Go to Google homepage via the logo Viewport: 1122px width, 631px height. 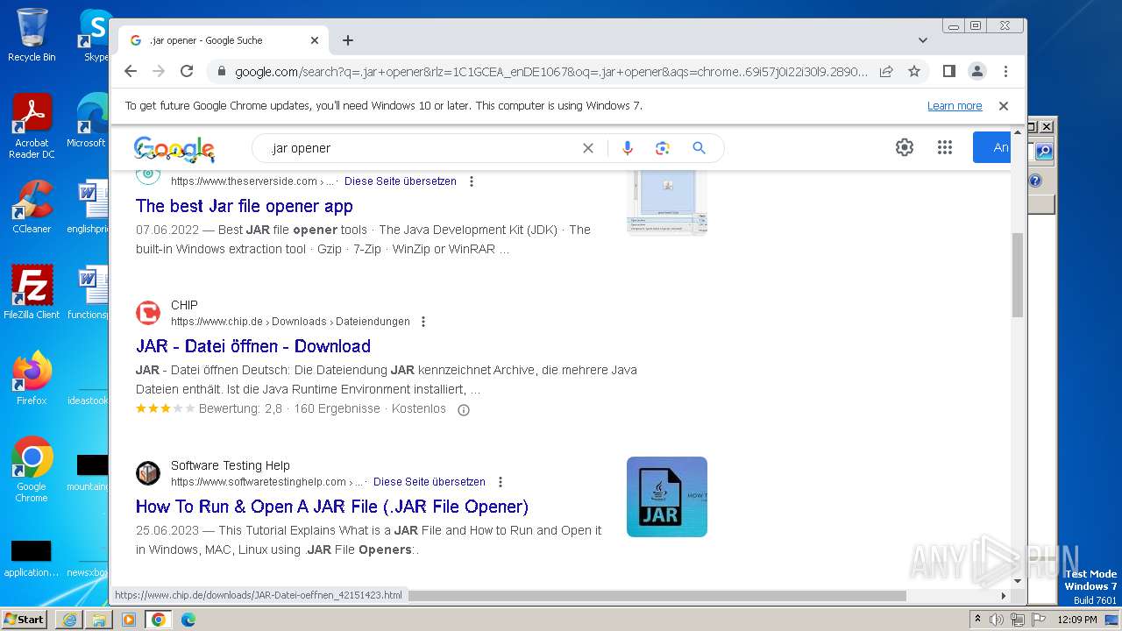point(174,149)
